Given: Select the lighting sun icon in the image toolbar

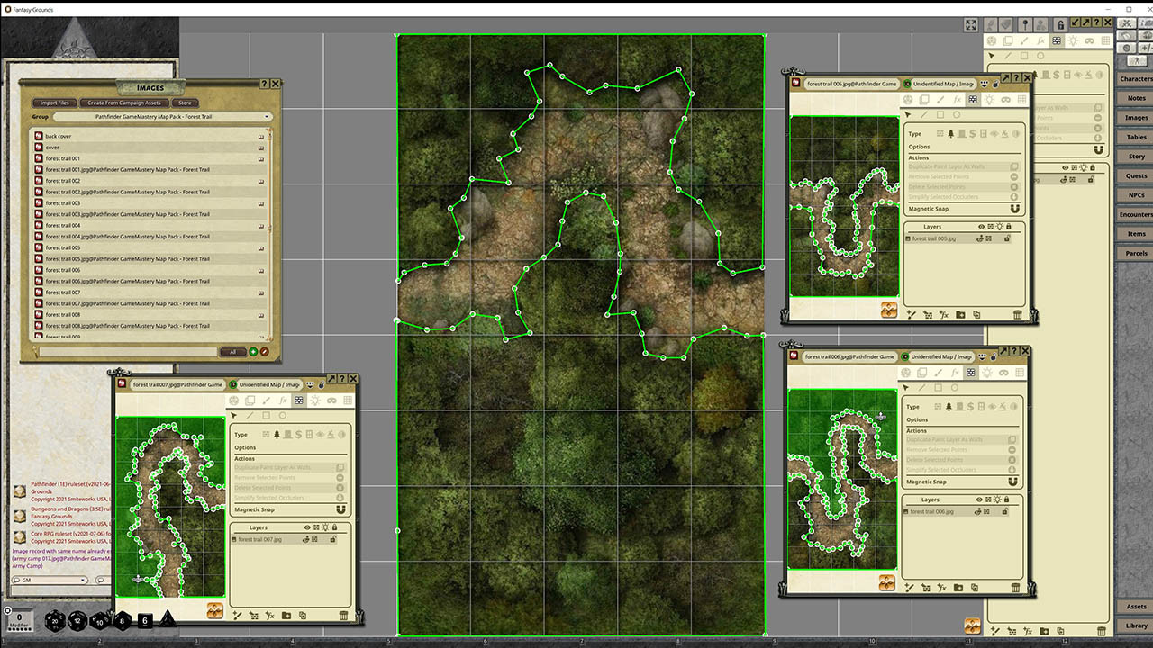Looking at the screenshot, I should (x=316, y=400).
